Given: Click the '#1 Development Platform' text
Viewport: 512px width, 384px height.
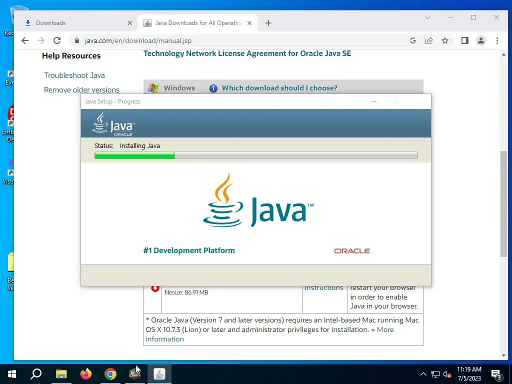Looking at the screenshot, I should tap(189, 250).
